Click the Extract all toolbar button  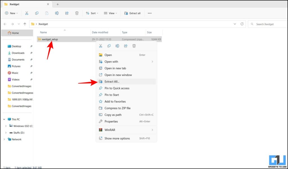tap(132, 13)
